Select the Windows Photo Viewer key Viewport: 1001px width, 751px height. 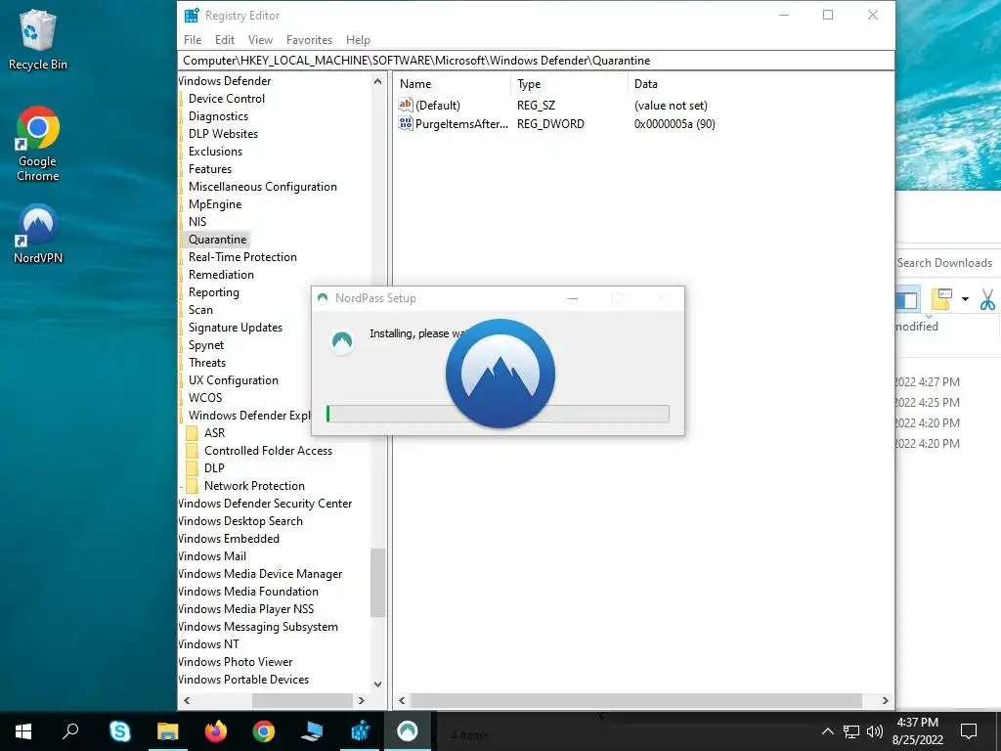(x=236, y=662)
